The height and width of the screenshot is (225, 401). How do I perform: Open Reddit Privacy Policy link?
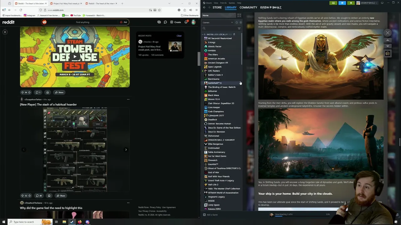(x=155, y=207)
